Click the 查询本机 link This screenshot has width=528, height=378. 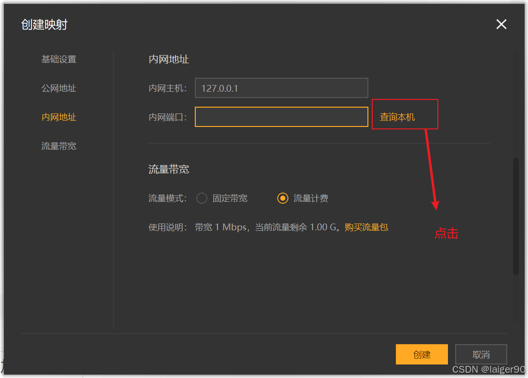coord(397,117)
